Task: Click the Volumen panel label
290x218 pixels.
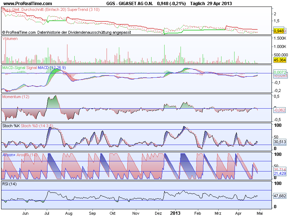Action: [10, 39]
